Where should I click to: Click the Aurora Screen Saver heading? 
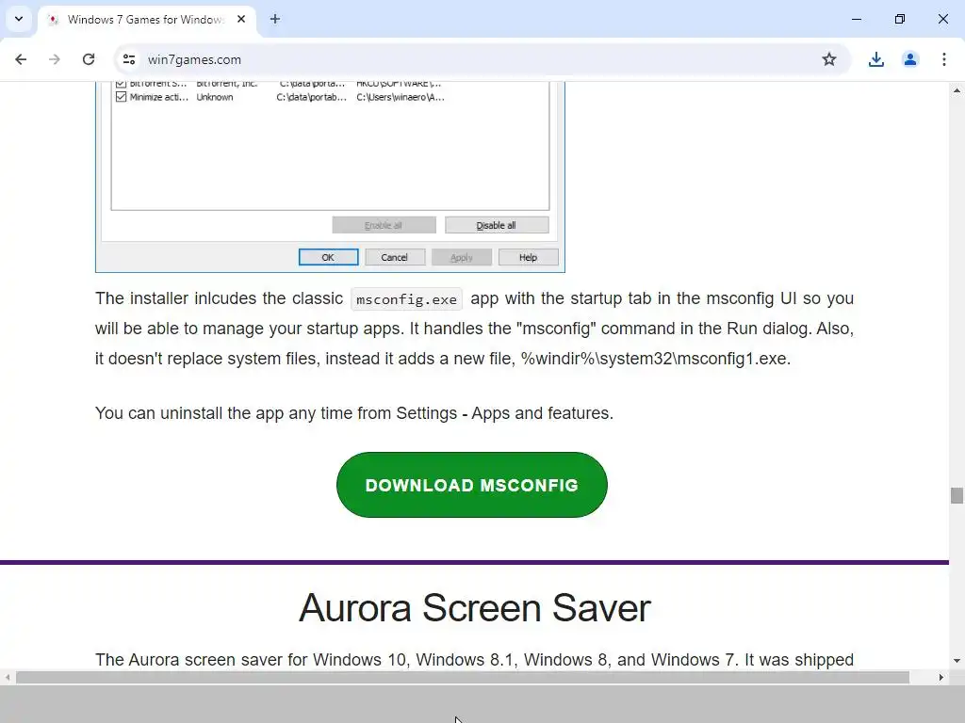(x=475, y=608)
